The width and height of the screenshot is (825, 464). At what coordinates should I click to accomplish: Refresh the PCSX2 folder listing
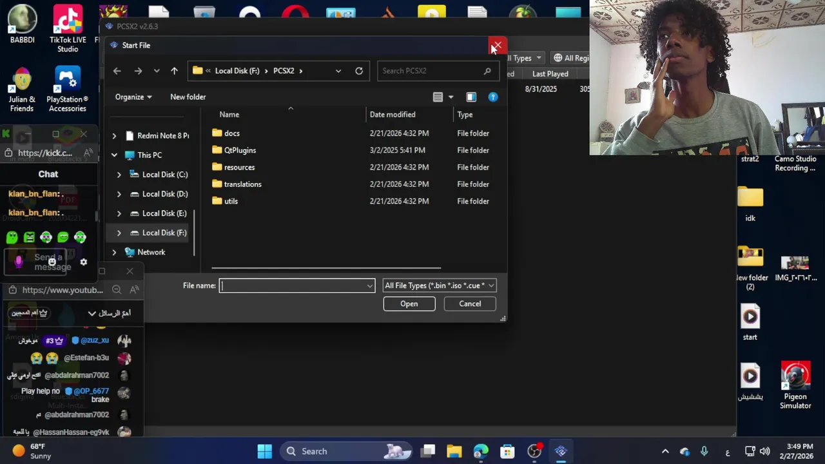(x=359, y=71)
